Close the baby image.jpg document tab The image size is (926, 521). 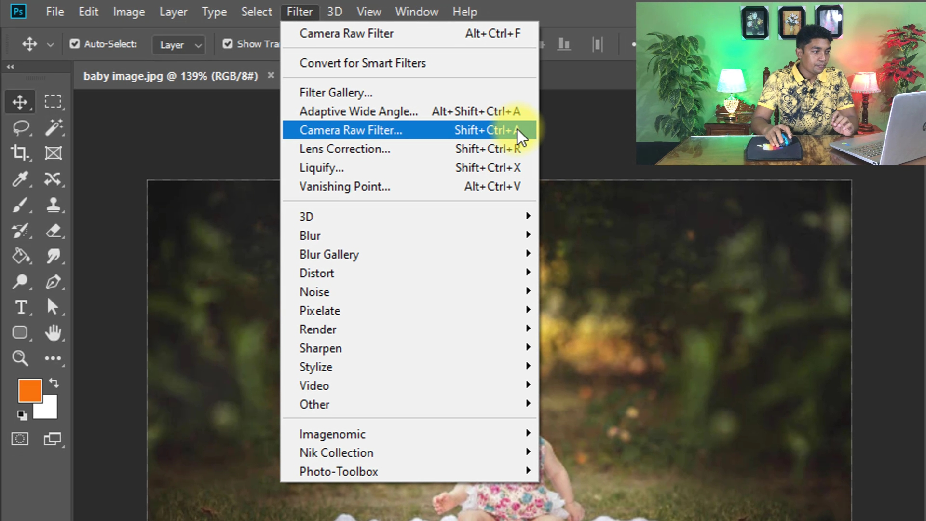(271, 76)
